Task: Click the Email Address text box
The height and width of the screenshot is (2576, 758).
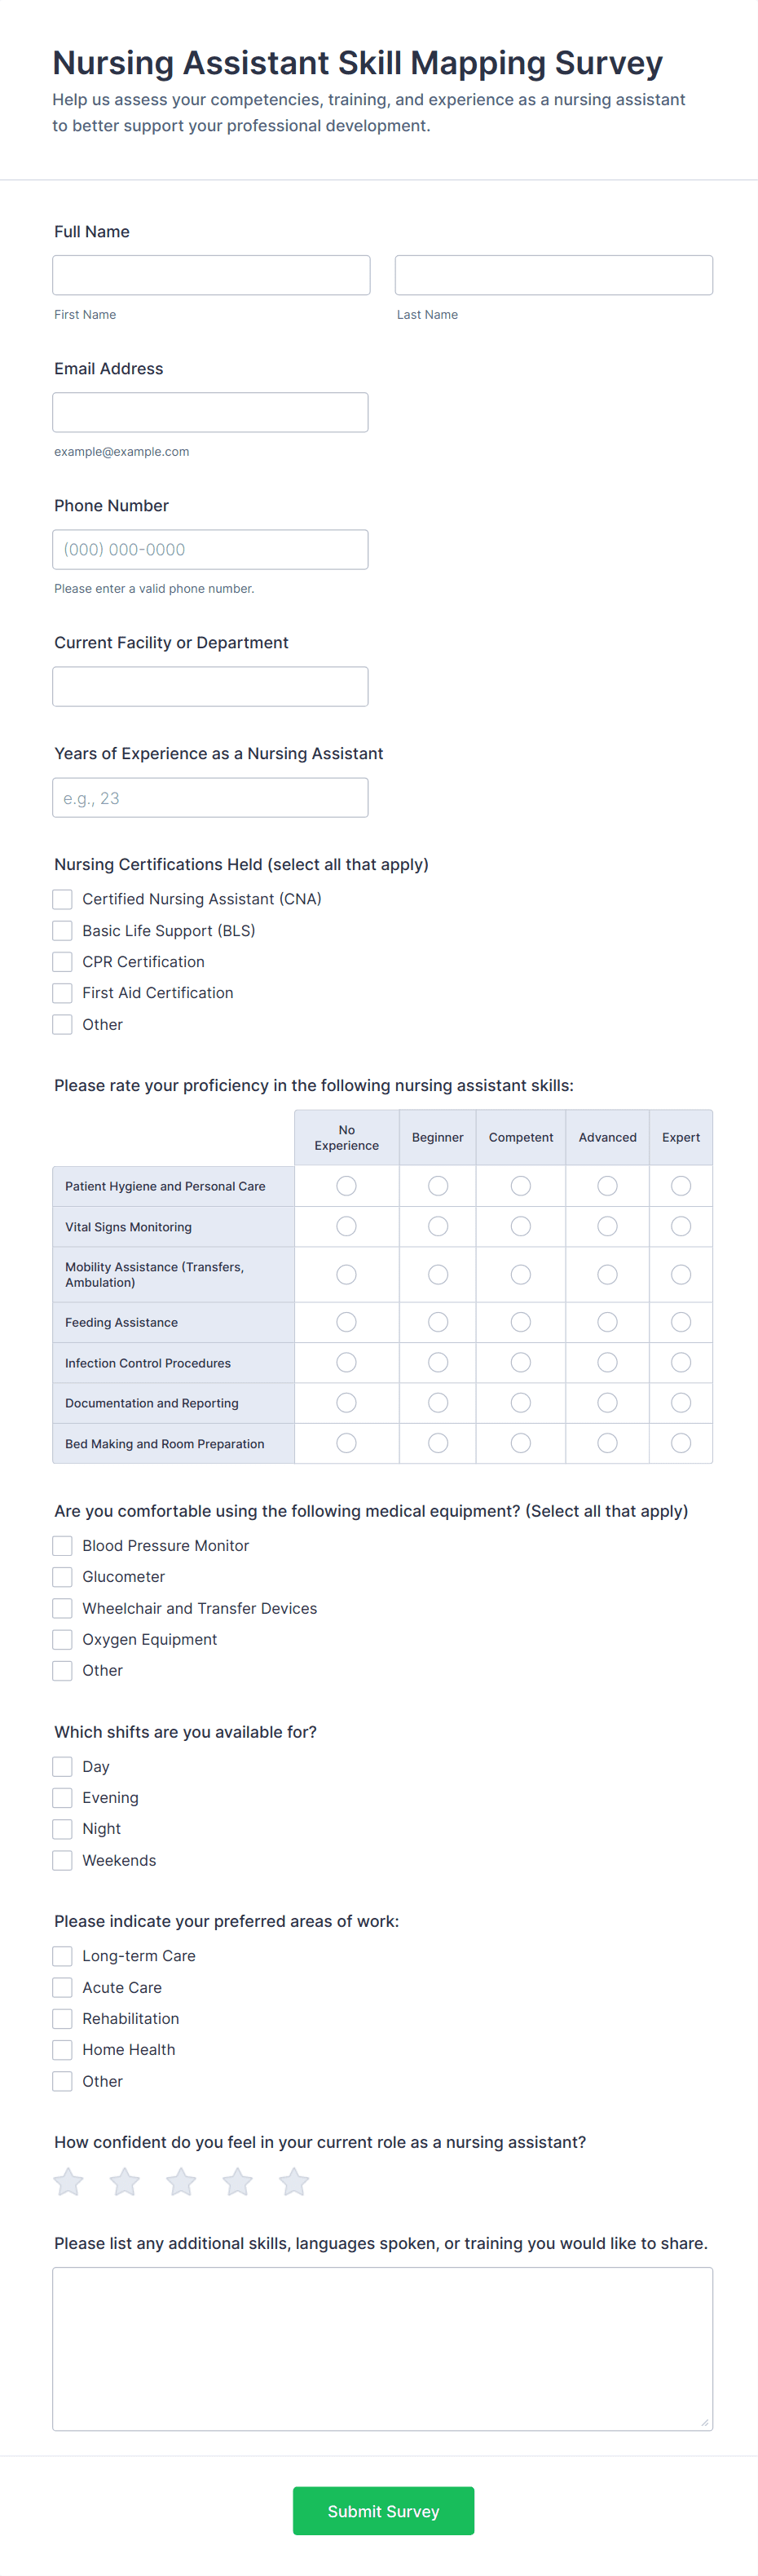Action: [x=210, y=412]
